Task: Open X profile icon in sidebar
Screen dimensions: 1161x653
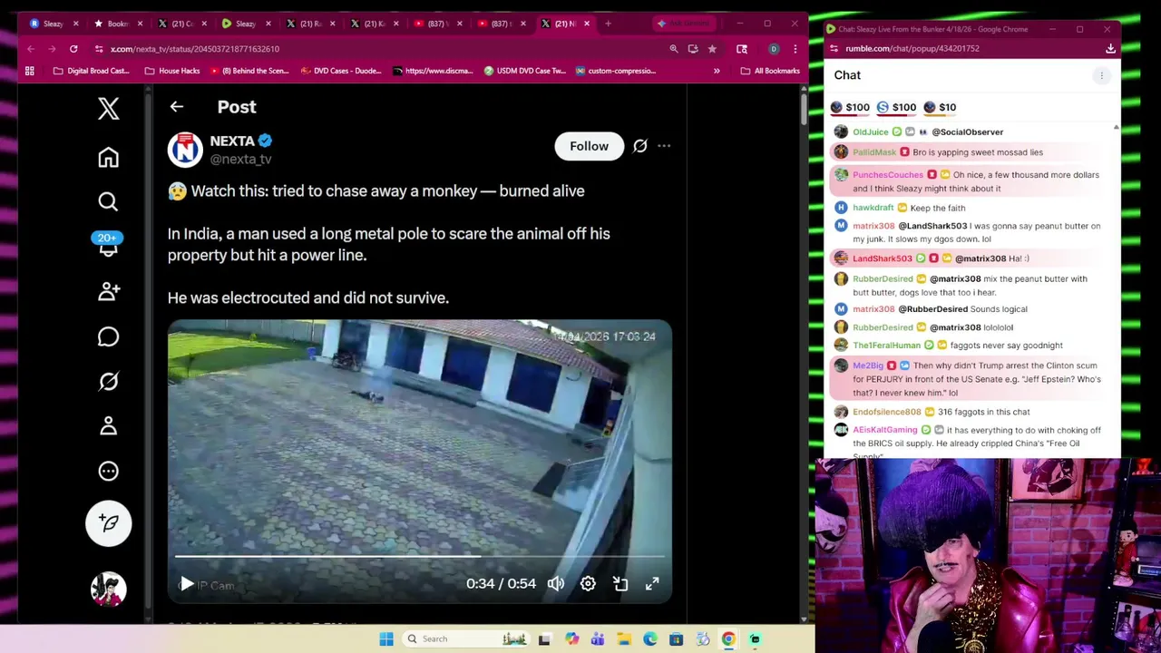Action: point(108,425)
